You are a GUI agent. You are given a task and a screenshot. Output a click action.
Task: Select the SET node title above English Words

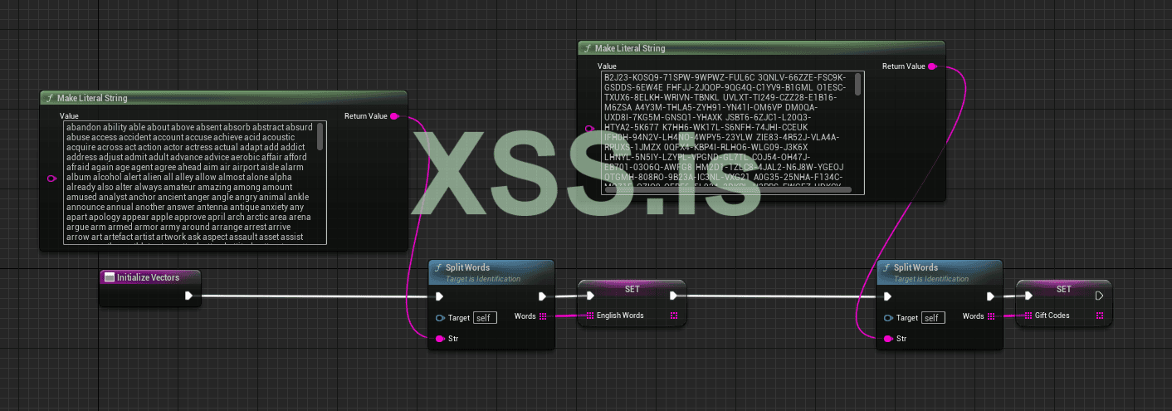point(632,289)
